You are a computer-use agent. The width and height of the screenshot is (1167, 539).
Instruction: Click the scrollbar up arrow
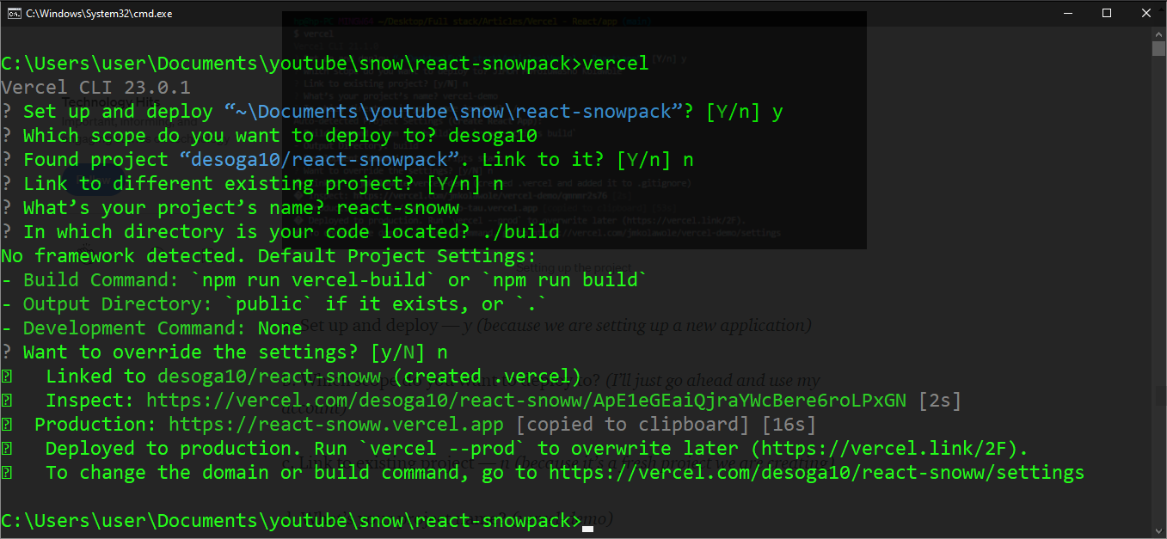coord(1158,34)
